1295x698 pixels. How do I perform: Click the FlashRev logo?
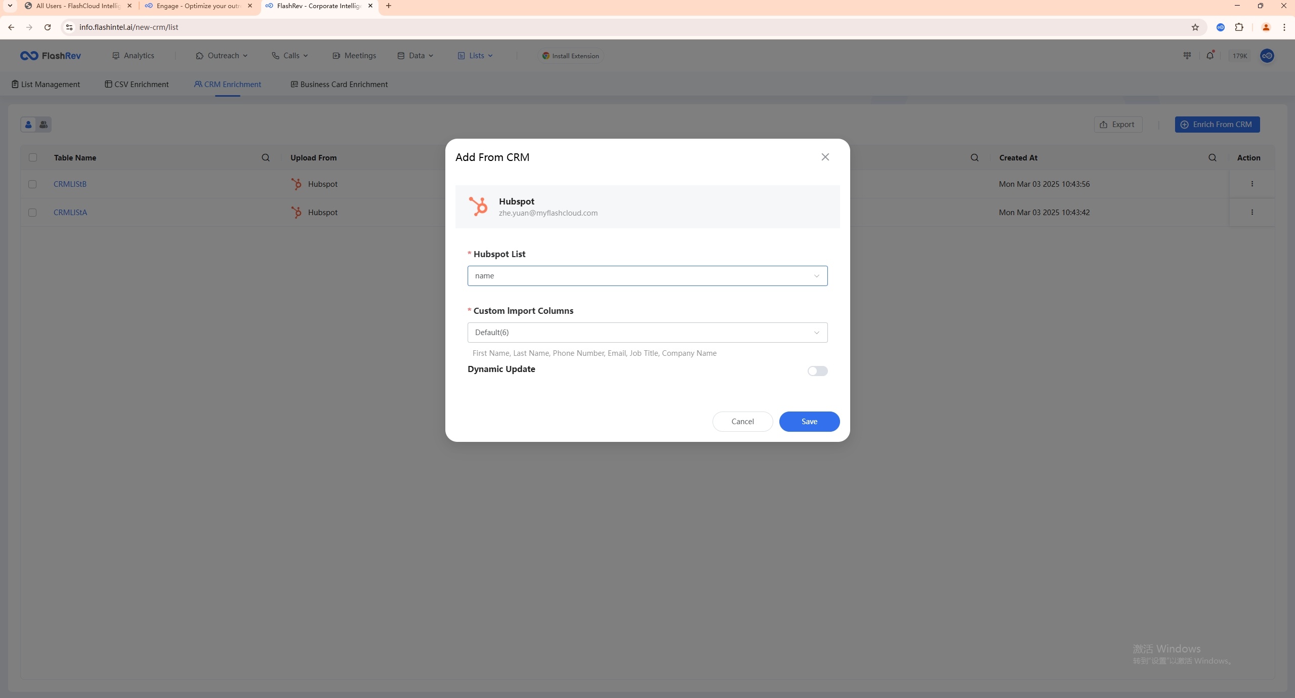[x=51, y=56]
